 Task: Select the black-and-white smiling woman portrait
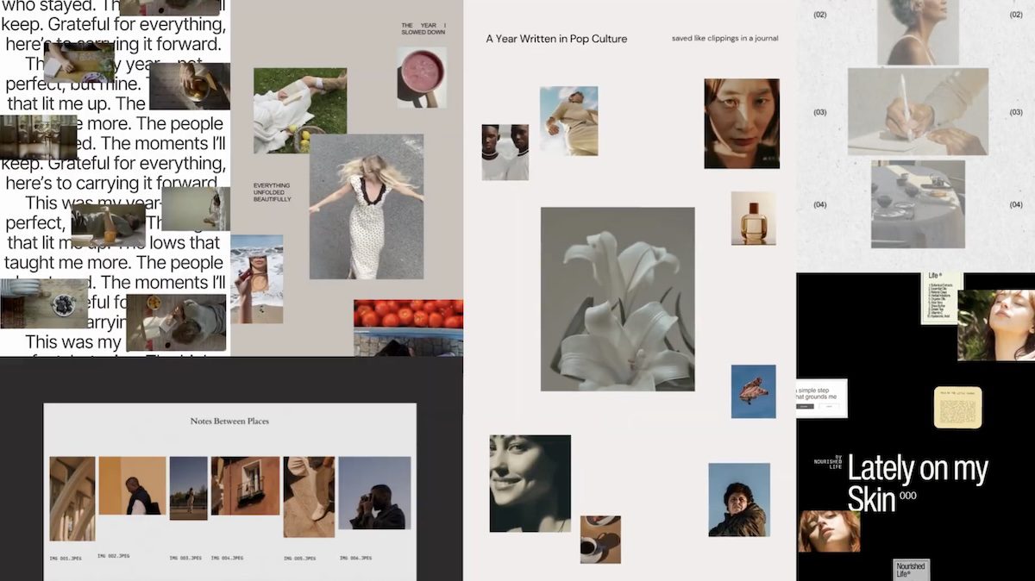pos(530,484)
